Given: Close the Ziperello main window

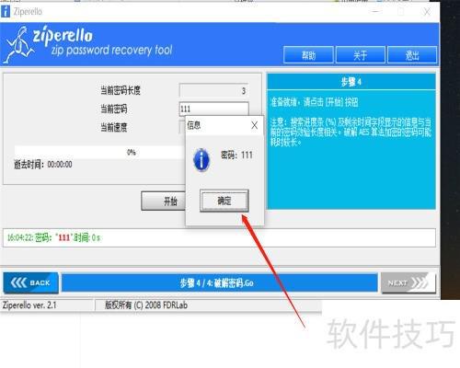Looking at the screenshot, I should pyautogui.click(x=427, y=12).
